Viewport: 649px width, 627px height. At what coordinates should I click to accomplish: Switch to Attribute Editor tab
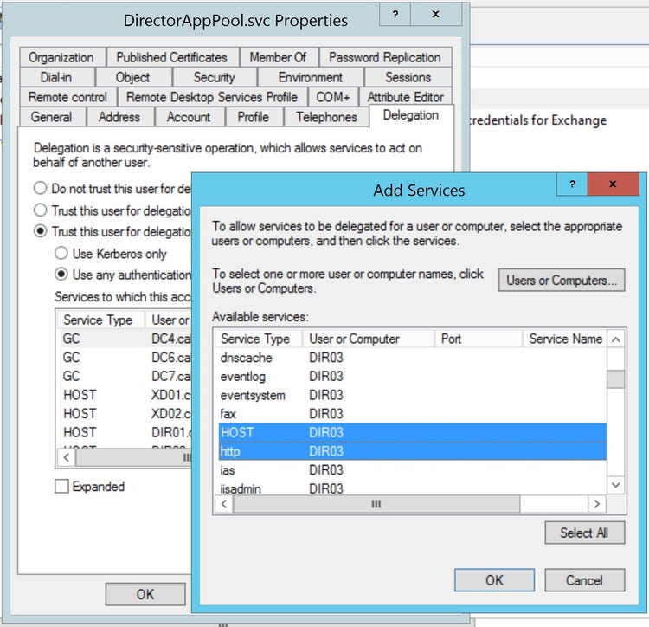(x=406, y=97)
